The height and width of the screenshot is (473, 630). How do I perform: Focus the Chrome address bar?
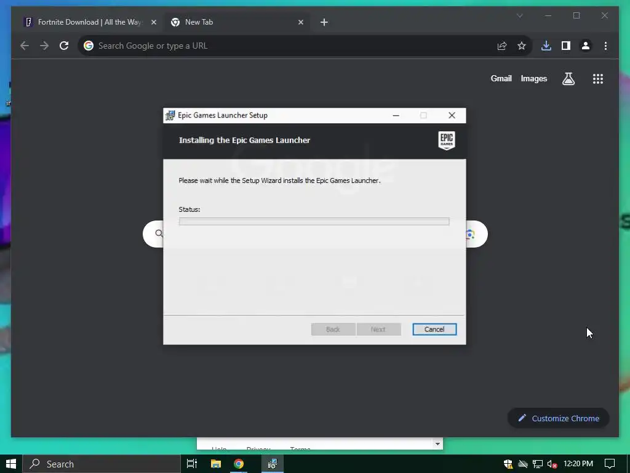305,46
